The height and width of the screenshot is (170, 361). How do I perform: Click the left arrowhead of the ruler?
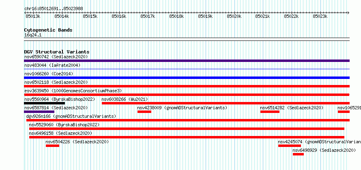25,13
